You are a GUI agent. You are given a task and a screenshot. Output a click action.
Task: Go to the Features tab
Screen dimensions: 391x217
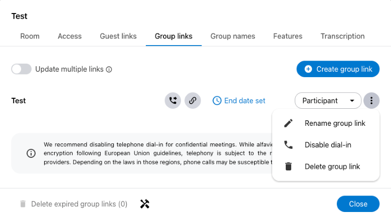coord(288,36)
